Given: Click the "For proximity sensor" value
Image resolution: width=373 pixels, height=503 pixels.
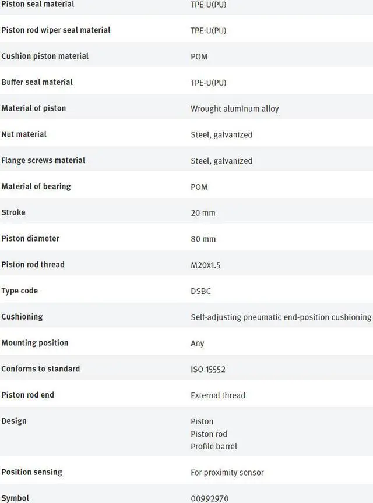Looking at the screenshot, I should 227,473.
